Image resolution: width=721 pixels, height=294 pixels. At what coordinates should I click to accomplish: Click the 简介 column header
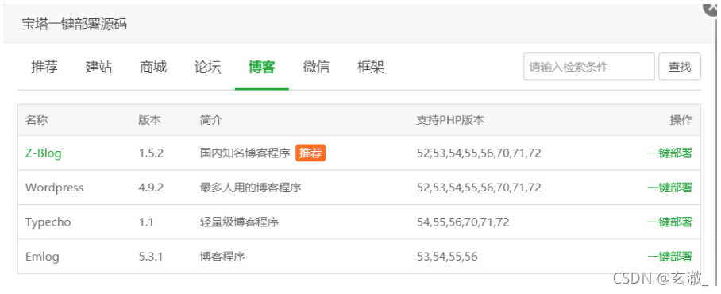pyautogui.click(x=211, y=120)
